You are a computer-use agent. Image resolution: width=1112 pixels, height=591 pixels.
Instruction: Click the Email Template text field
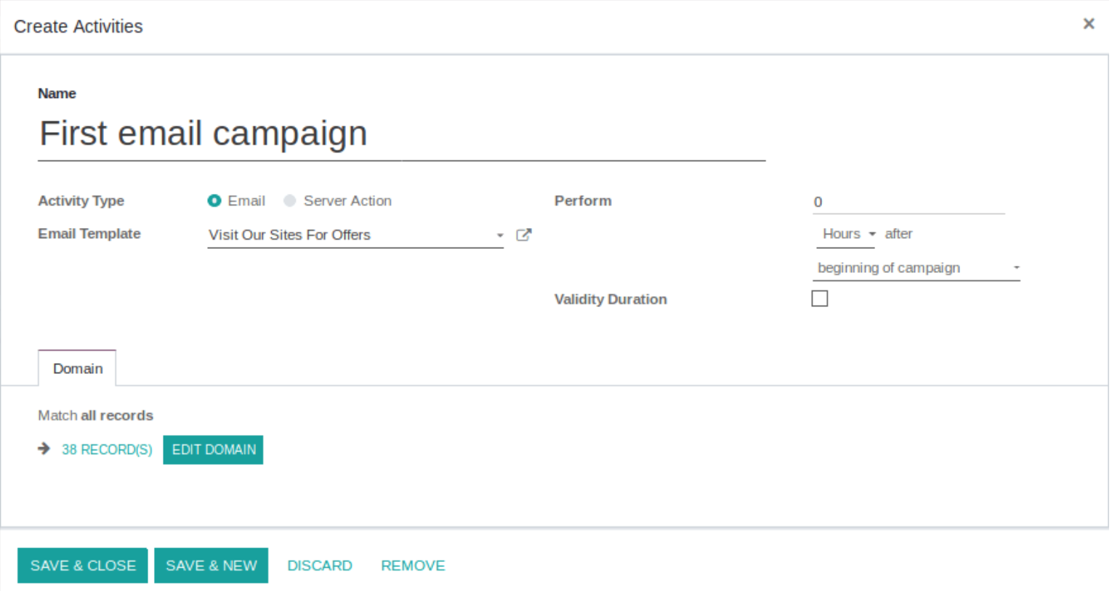(x=349, y=235)
